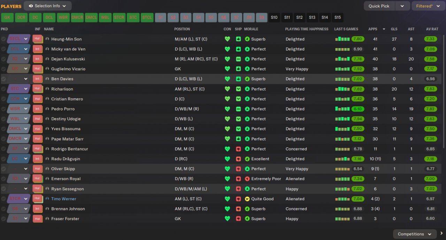Image resolution: width=446 pixels, height=240 pixels.
Task: Select the DMCR position chip
Action: click(x=77, y=17)
